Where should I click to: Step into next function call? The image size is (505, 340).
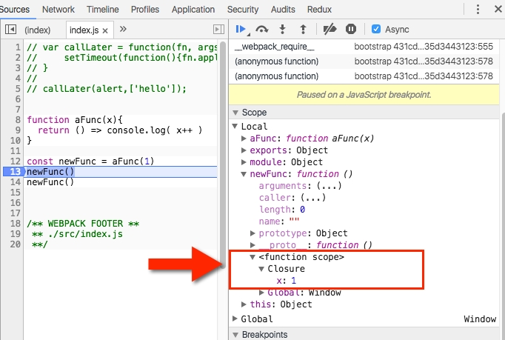[282, 29]
